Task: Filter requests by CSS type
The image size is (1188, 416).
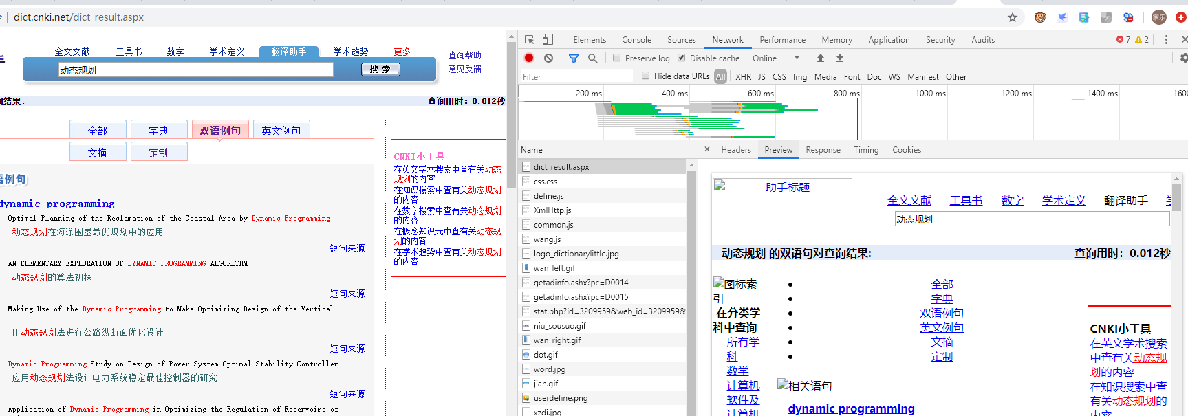Action: 779,77
